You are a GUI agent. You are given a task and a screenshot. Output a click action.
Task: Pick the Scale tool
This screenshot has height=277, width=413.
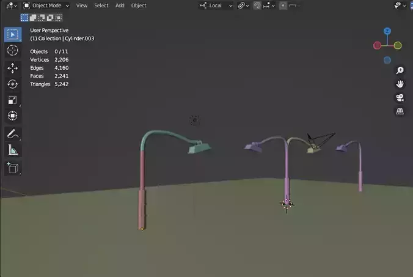pyautogui.click(x=13, y=100)
